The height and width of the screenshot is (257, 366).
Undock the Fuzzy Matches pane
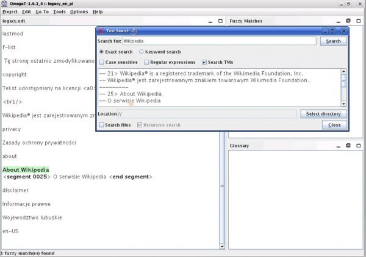(x=349, y=21)
